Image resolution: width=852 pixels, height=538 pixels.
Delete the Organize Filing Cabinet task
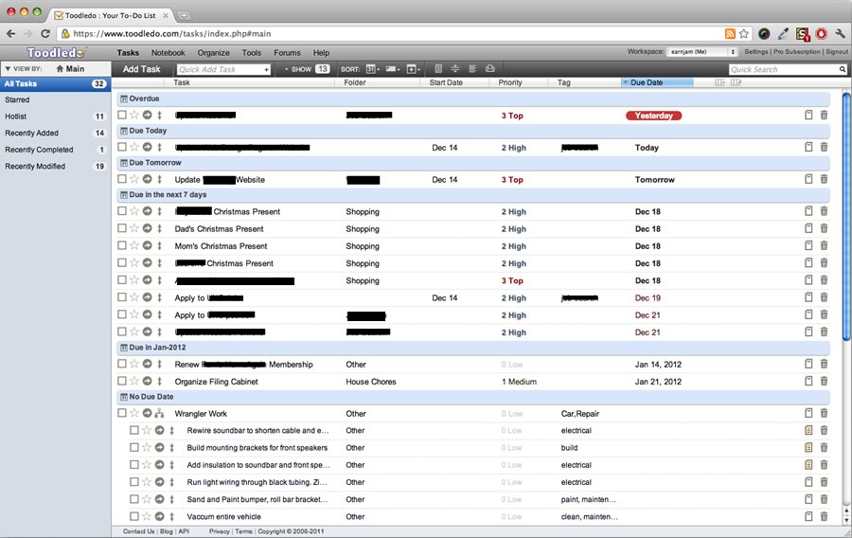[x=824, y=382]
